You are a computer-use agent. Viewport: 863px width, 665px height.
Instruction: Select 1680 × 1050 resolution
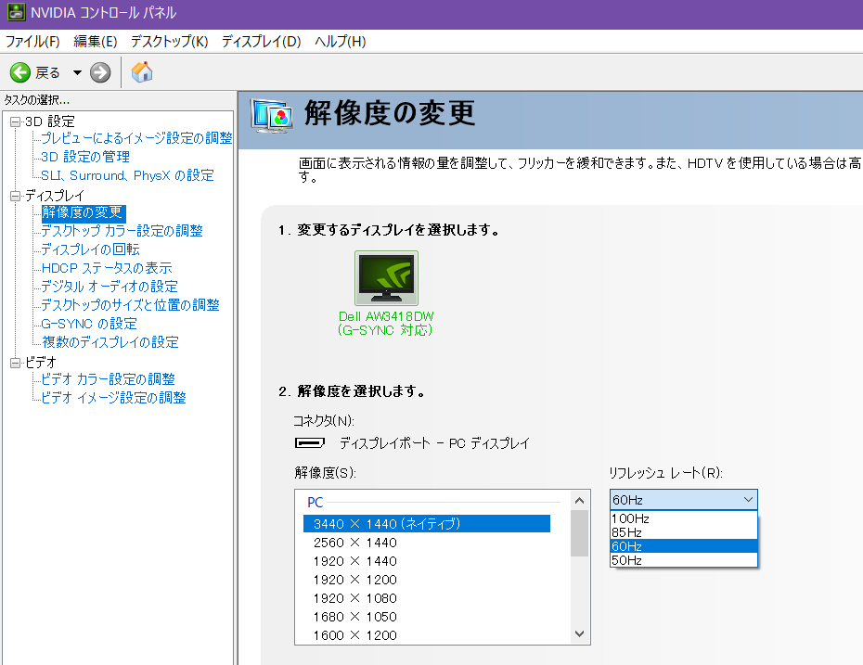coord(355,617)
